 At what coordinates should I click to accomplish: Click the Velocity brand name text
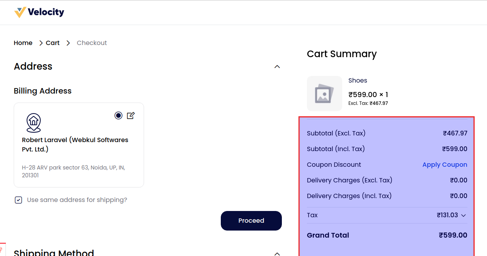(46, 12)
